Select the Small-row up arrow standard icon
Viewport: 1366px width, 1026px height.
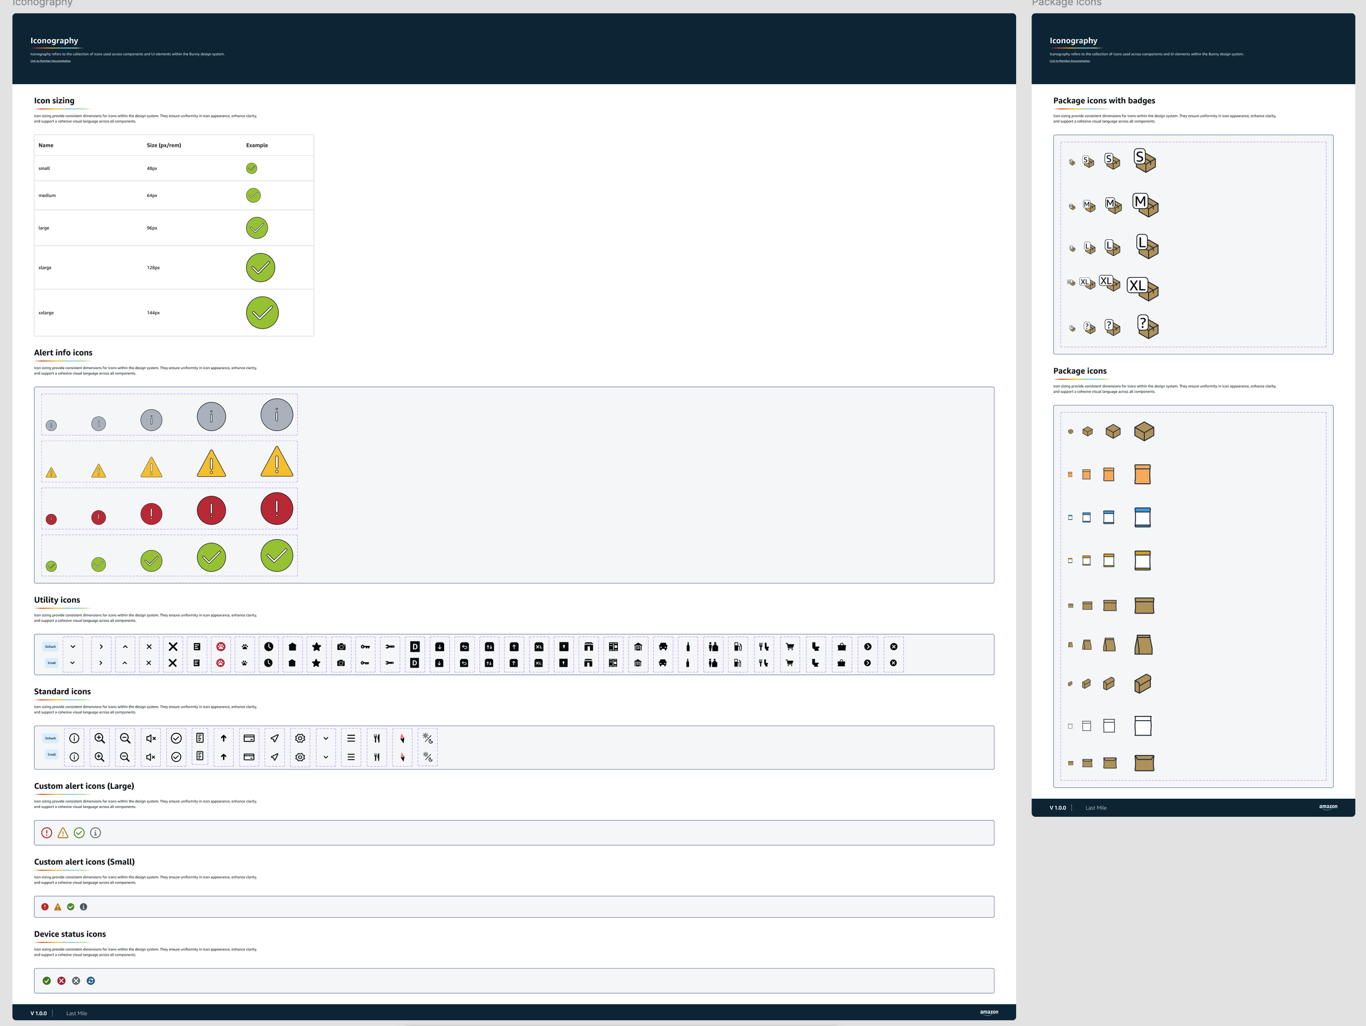point(223,757)
